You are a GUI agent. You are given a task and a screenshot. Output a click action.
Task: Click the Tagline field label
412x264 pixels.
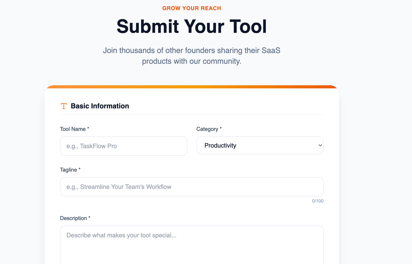68,170
